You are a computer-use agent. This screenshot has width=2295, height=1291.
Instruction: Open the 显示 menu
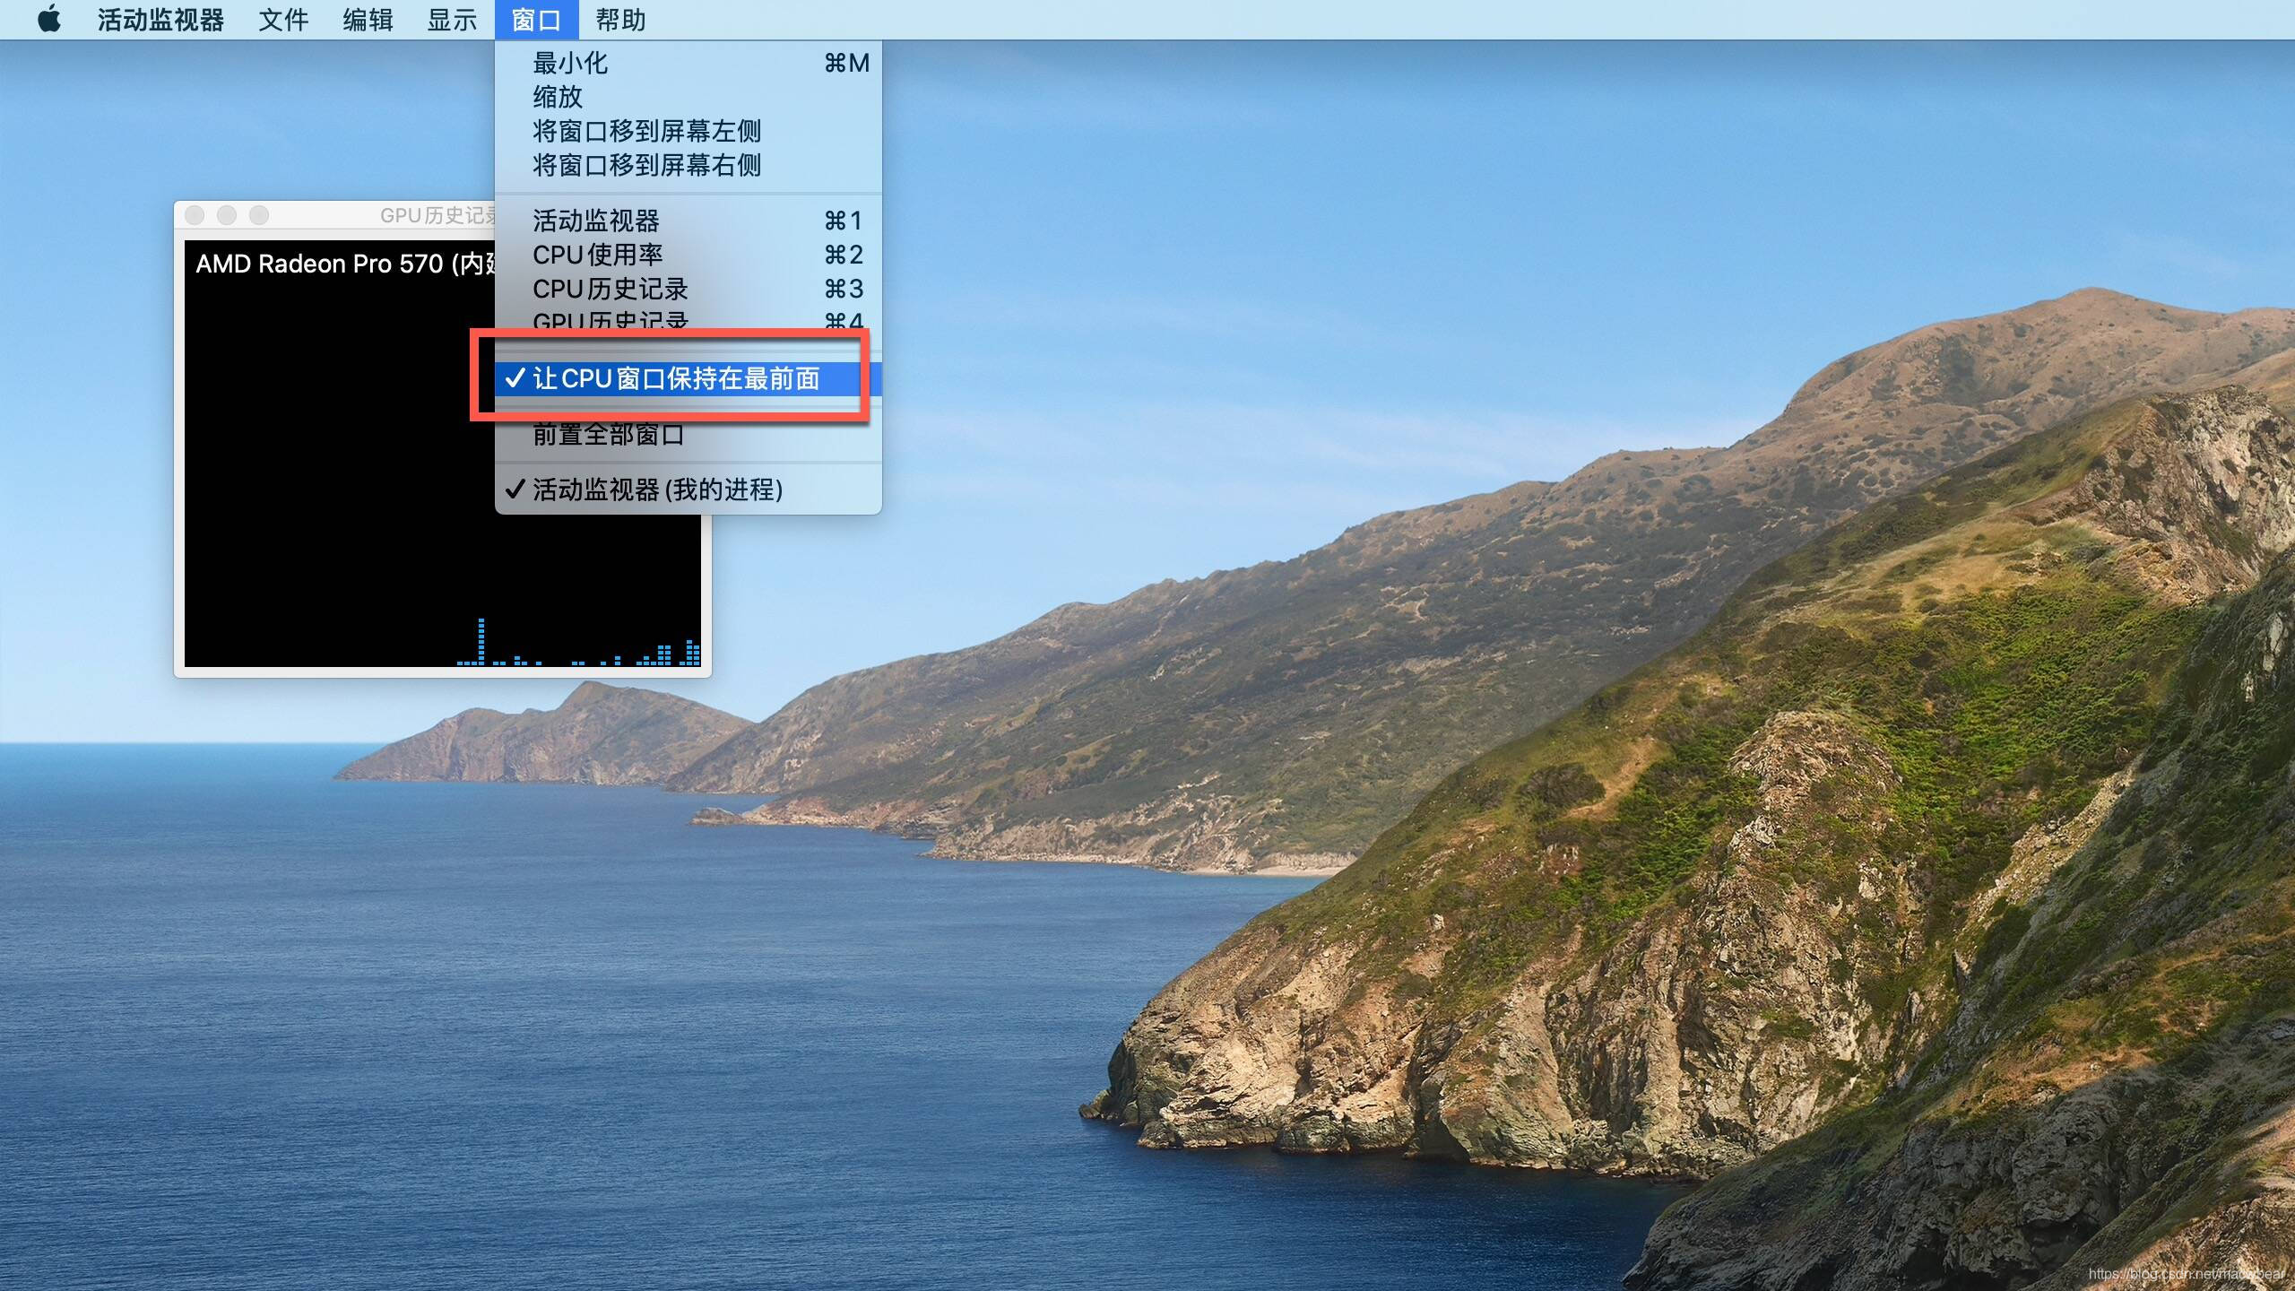452,19
